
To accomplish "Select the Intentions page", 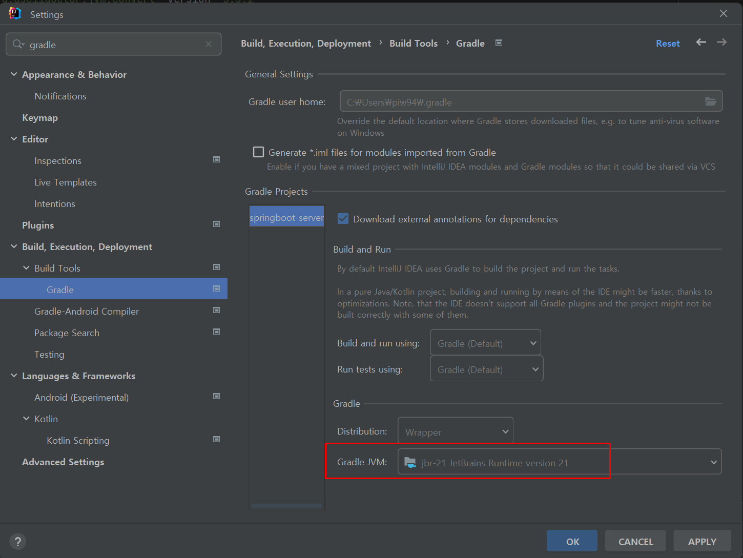I will pos(55,204).
